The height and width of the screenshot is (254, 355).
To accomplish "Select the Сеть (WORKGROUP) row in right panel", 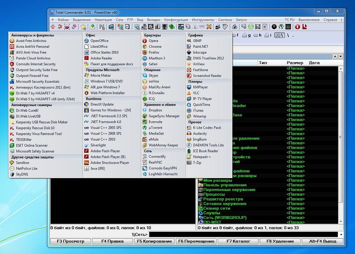I will [268, 218].
